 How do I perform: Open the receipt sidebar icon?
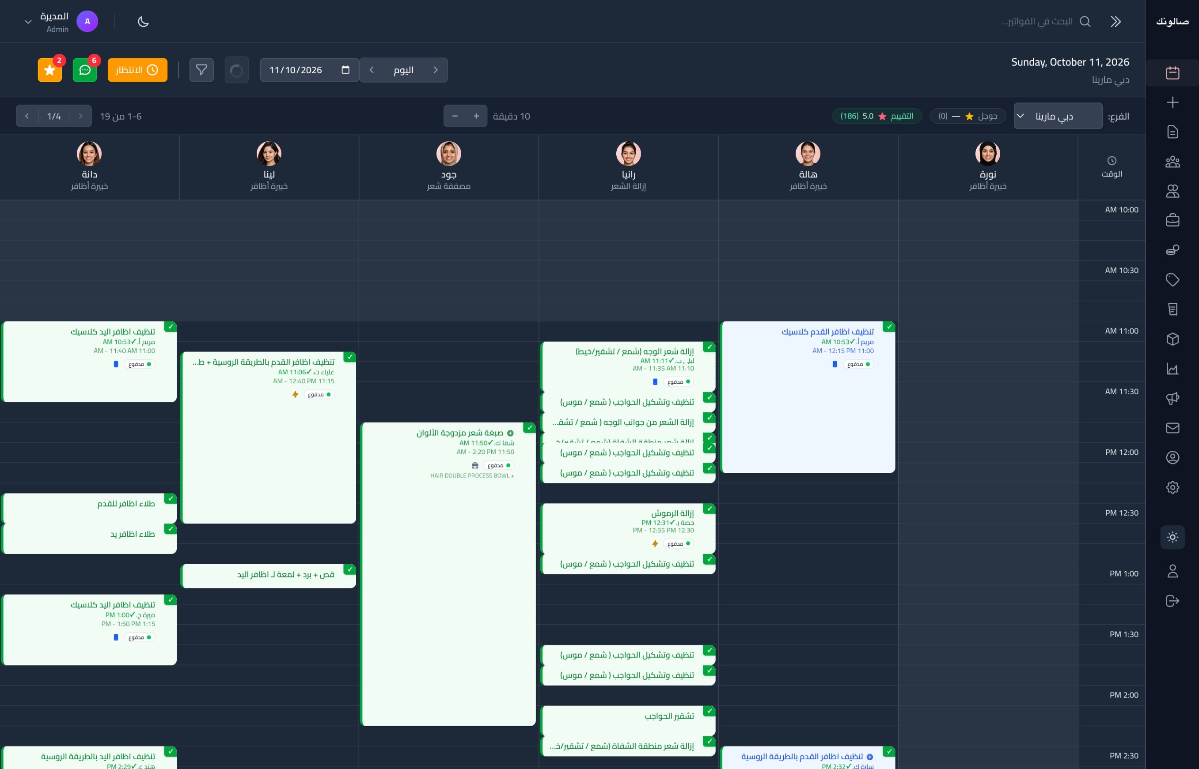coord(1172,309)
